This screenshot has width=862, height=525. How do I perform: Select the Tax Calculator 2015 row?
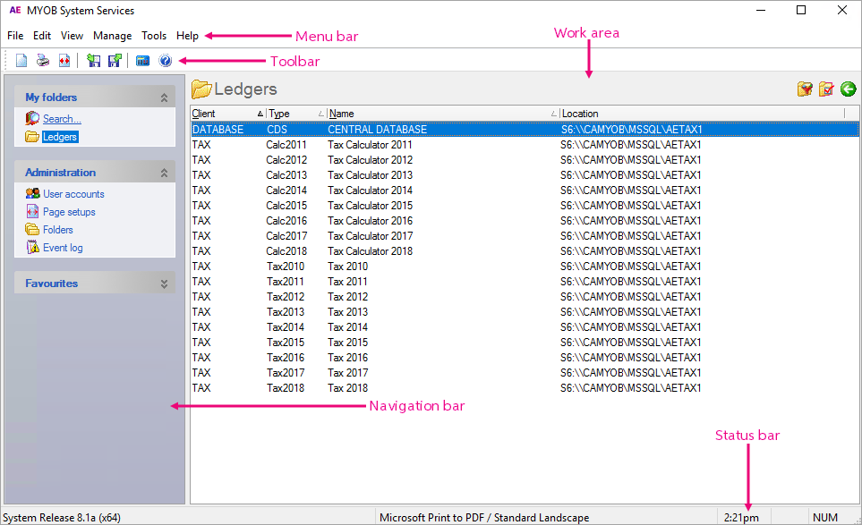pyautogui.click(x=525, y=206)
